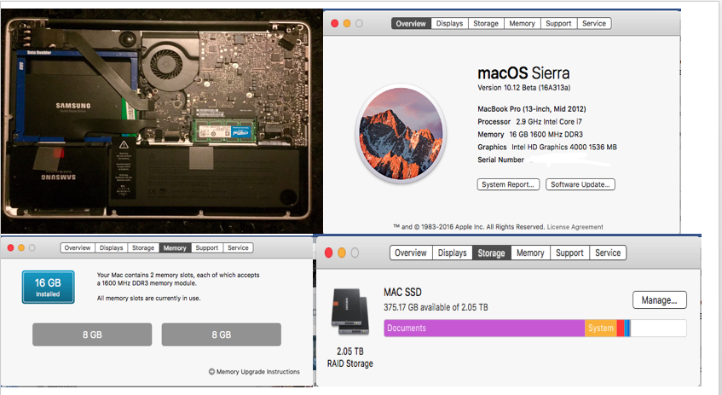Viewport: 722px width, 395px height.
Task: Minimize the Storage window with yellow button
Action: click(342, 253)
